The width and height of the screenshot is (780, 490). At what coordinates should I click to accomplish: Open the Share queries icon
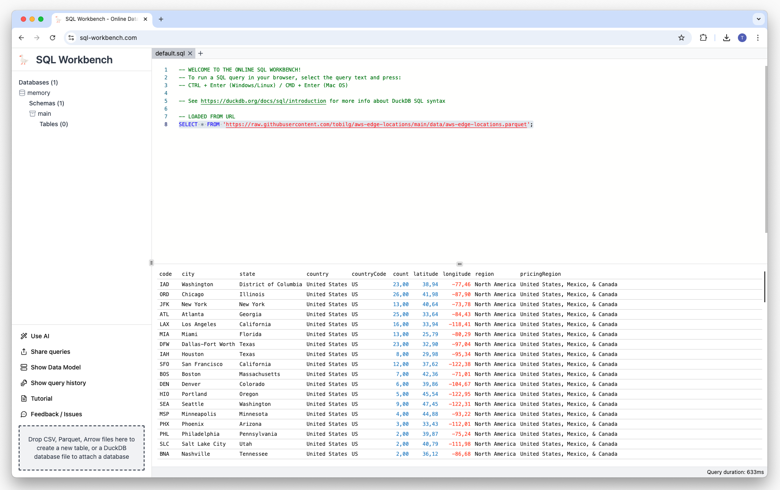(24, 352)
